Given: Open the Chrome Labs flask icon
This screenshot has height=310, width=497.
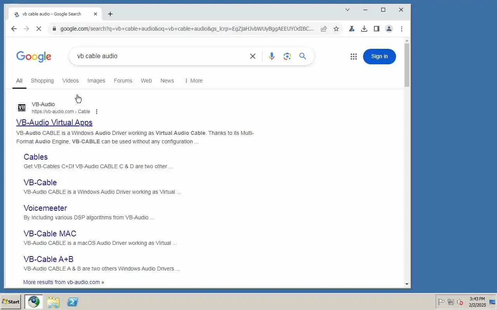Looking at the screenshot, I should coord(352,29).
